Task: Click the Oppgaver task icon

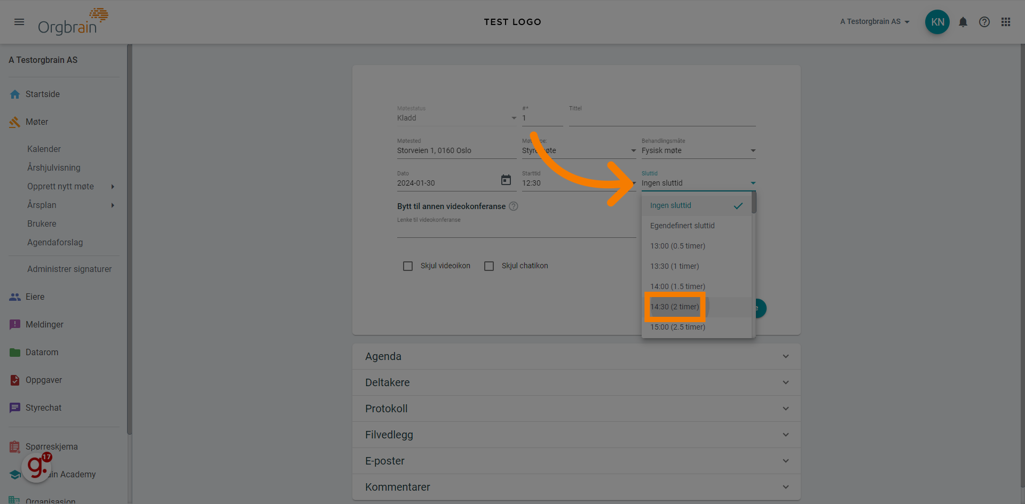Action: [x=15, y=380]
